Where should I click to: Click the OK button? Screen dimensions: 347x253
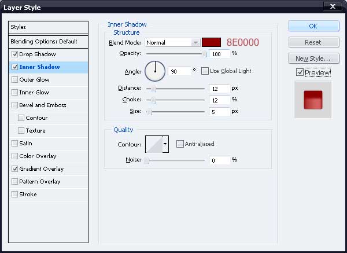tap(313, 26)
